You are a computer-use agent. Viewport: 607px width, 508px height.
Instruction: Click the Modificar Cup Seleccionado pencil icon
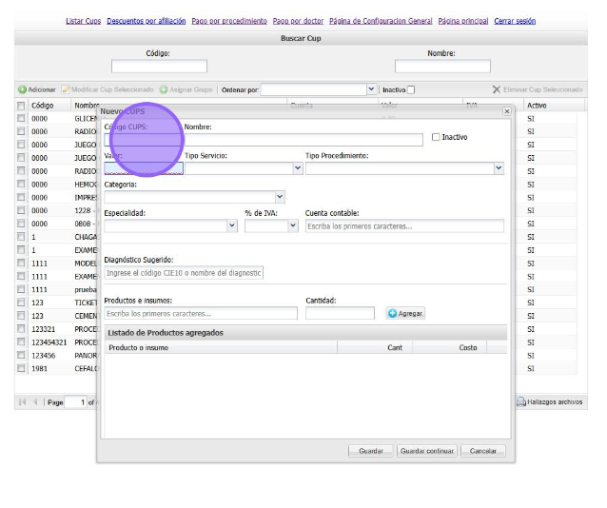[x=65, y=89]
